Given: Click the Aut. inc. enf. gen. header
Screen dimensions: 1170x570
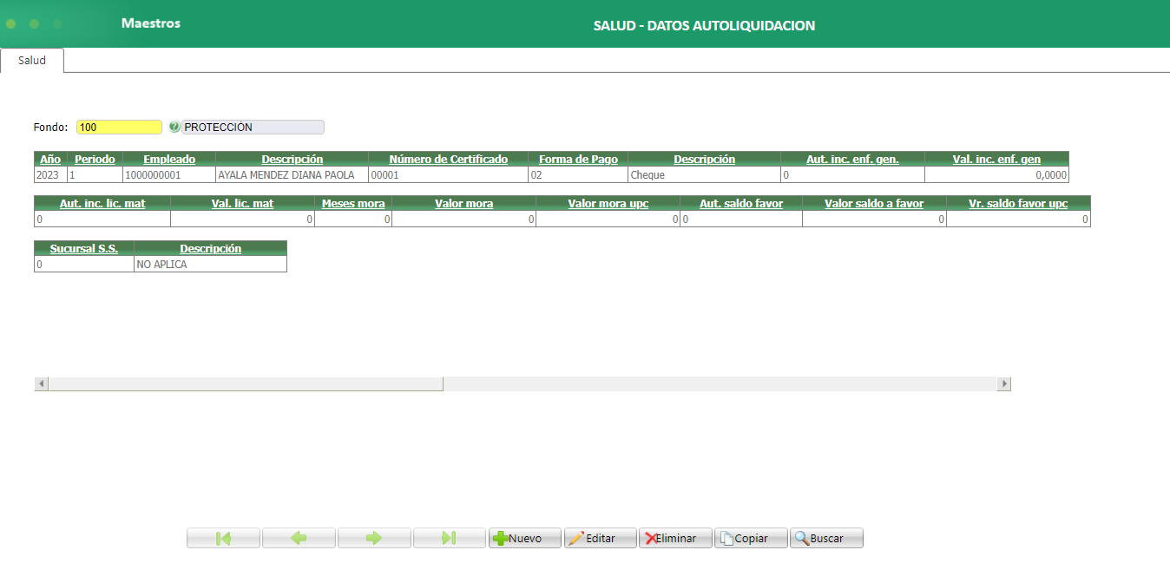Looking at the screenshot, I should point(852,159).
